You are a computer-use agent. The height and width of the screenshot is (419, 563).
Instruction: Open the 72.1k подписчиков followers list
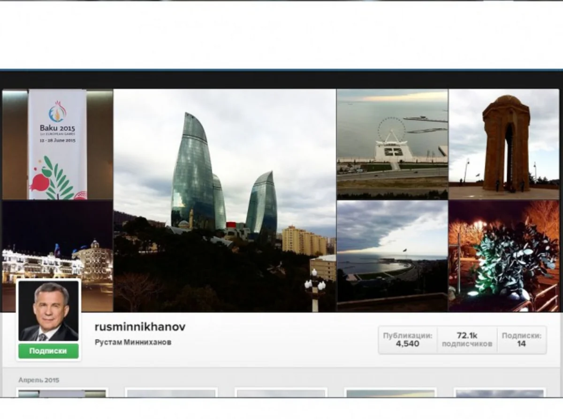click(467, 340)
